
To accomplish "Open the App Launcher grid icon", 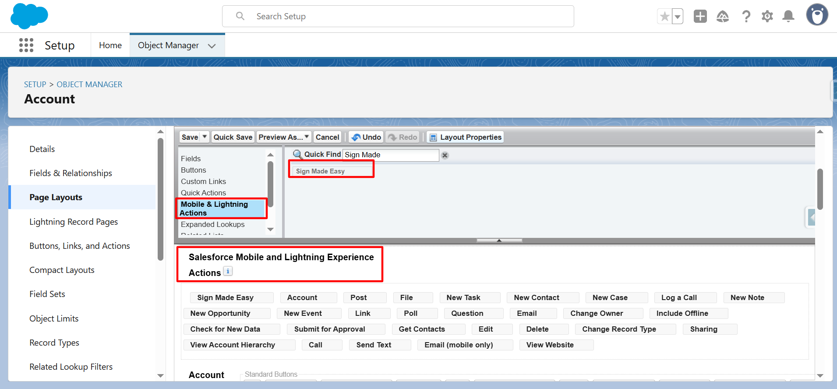I will pyautogui.click(x=26, y=45).
